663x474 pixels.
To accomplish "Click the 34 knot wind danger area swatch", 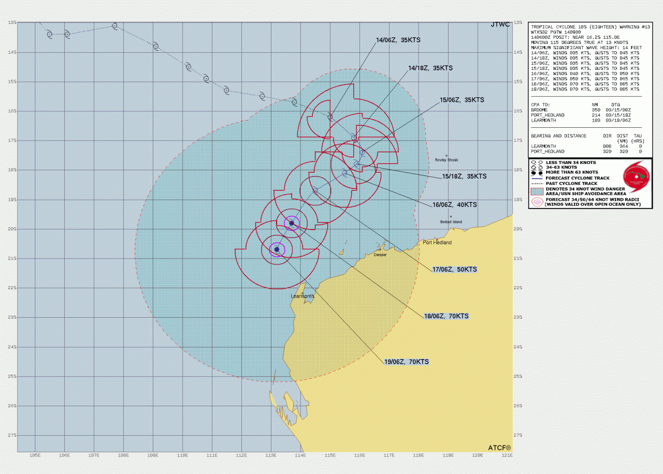I will point(536,191).
